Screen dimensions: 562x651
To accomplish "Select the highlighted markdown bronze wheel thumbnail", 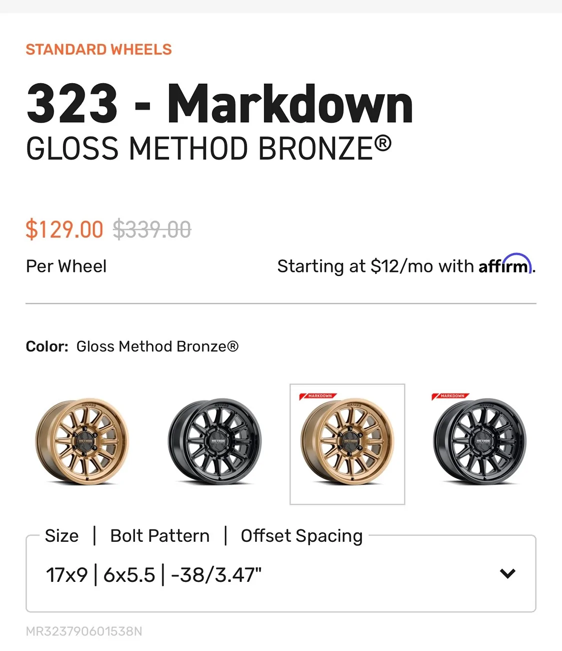I will 347,445.
